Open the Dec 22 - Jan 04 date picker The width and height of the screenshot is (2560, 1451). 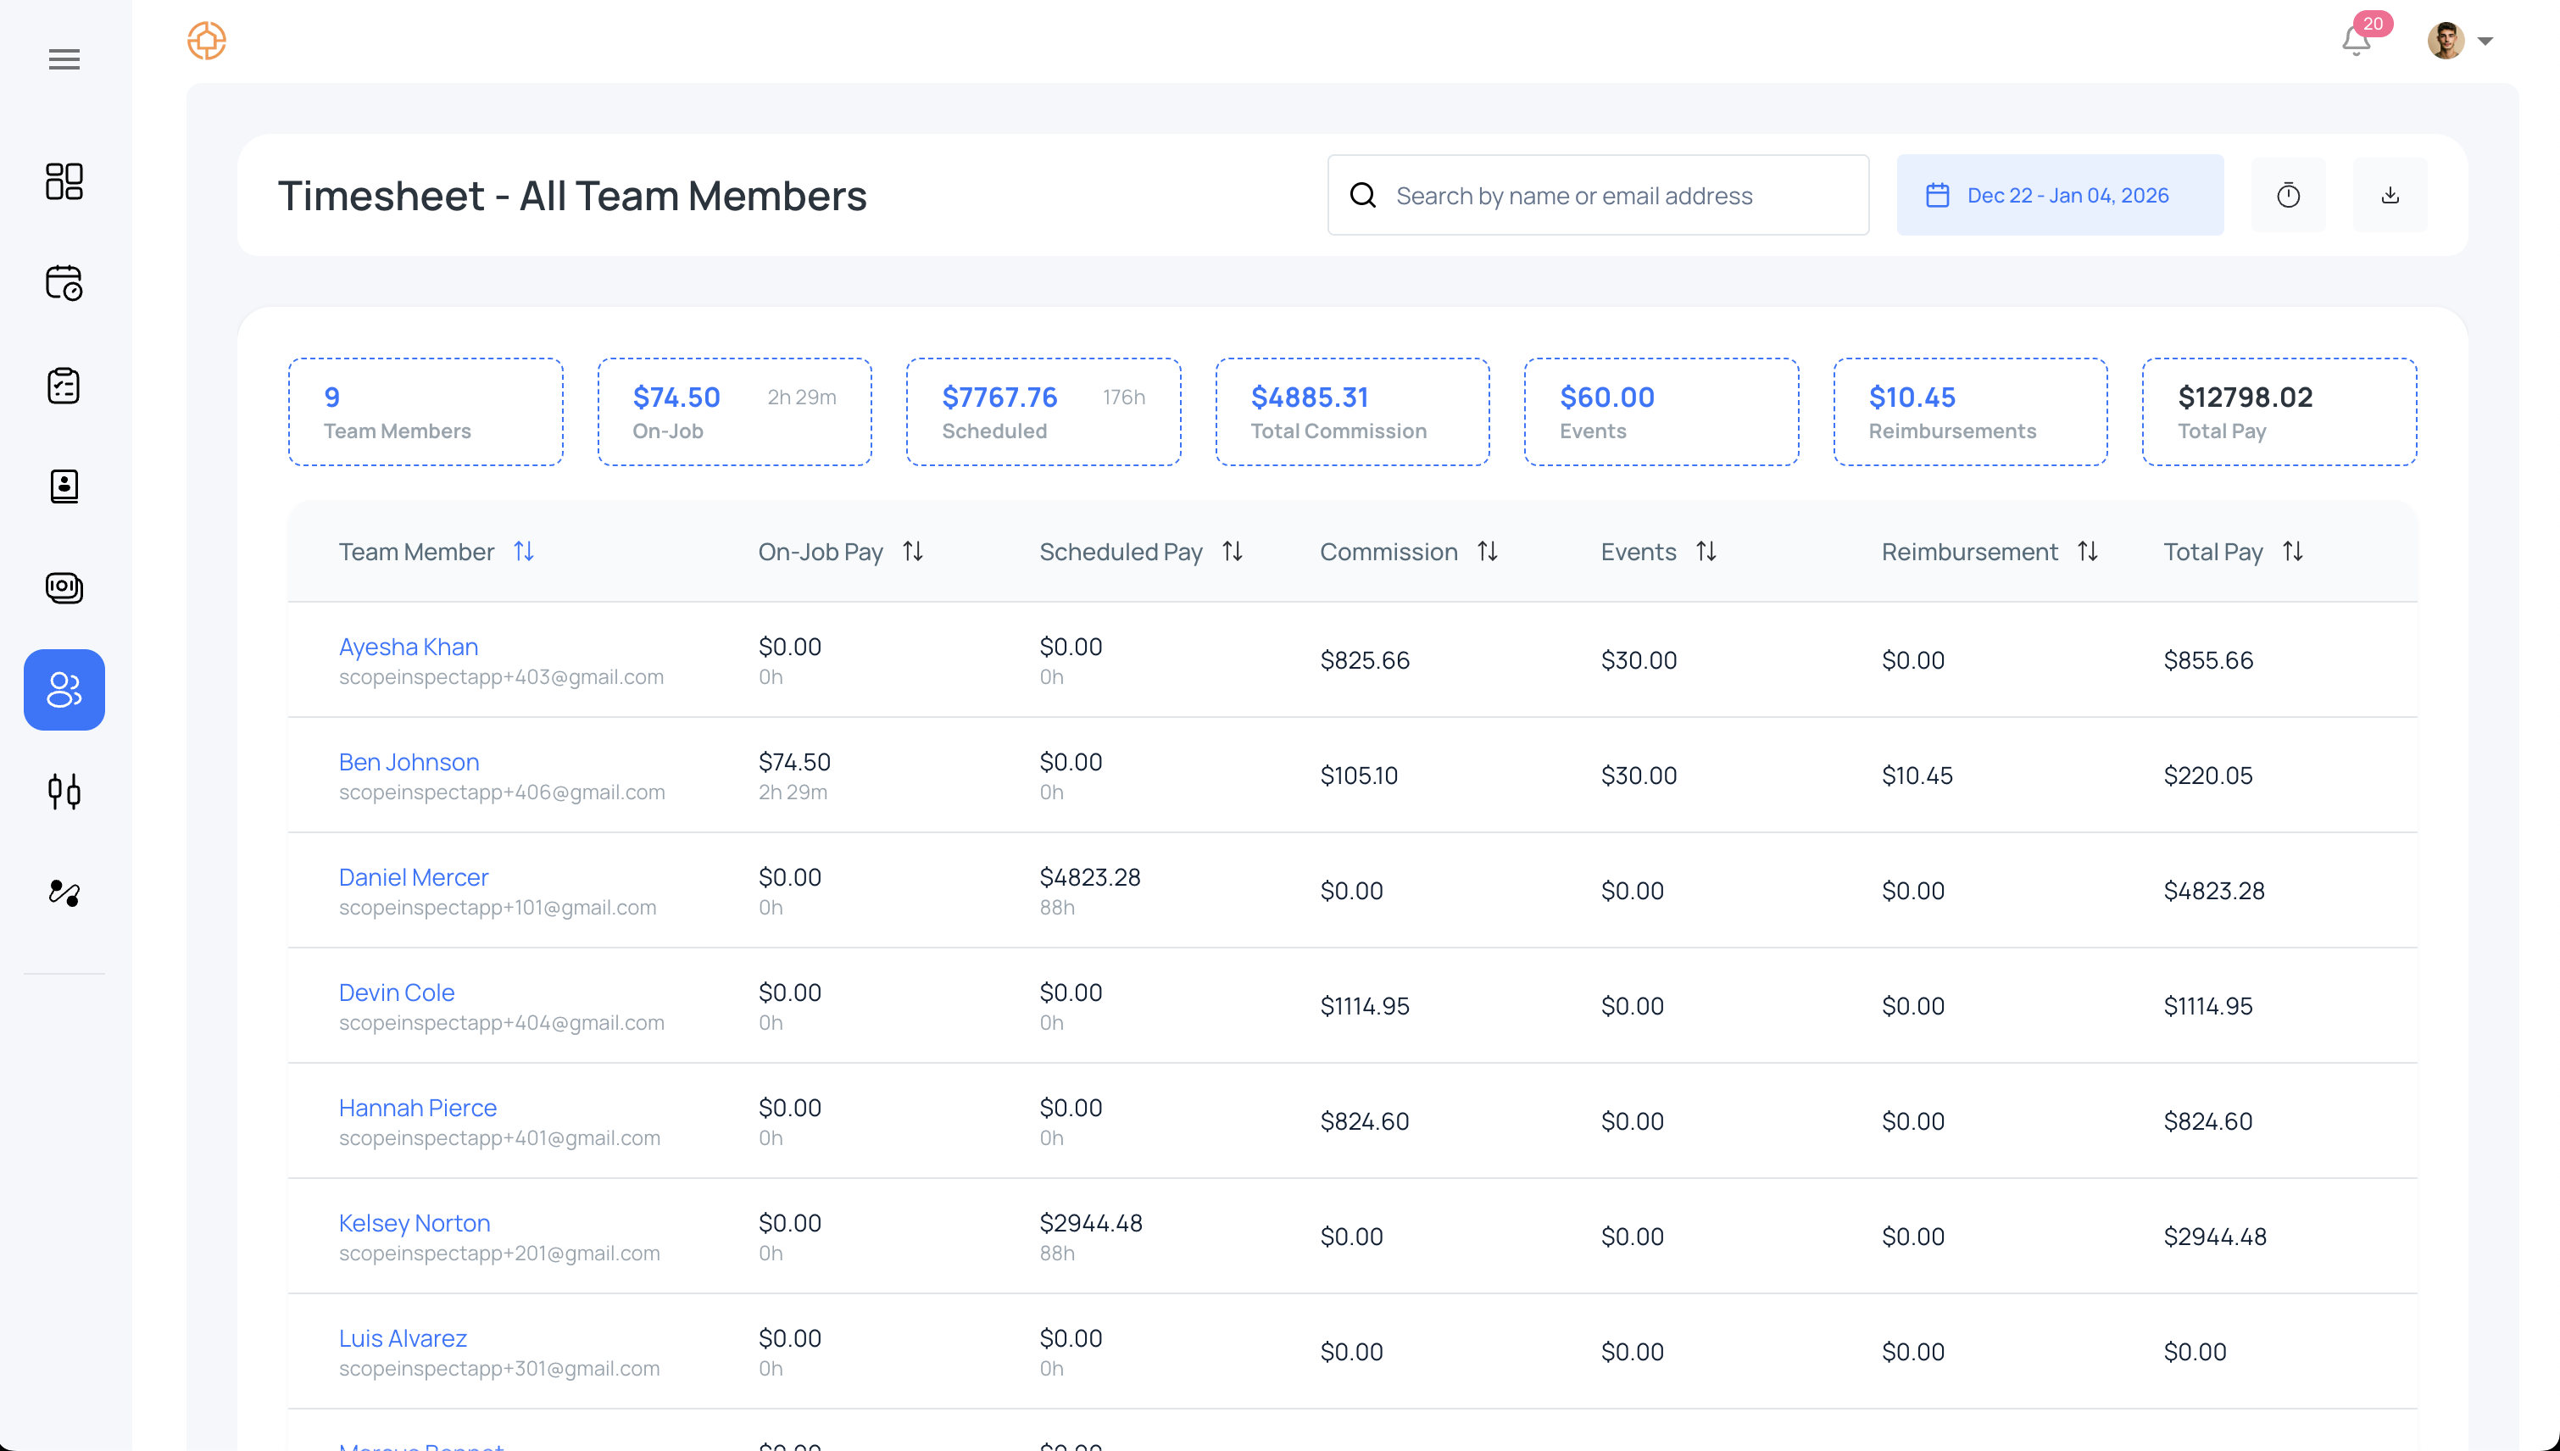click(x=2060, y=194)
